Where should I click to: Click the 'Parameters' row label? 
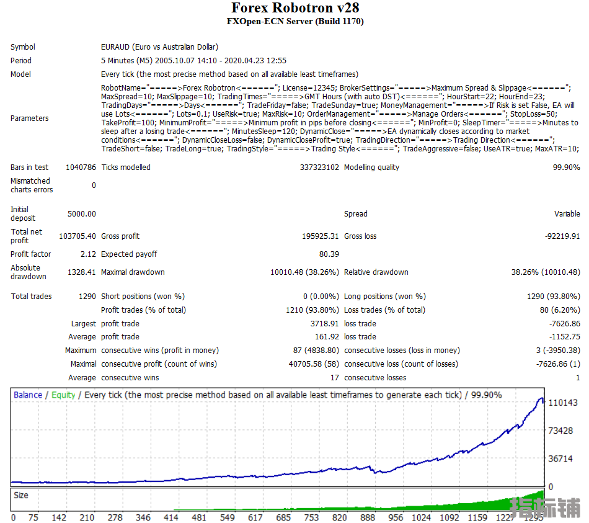[x=30, y=118]
